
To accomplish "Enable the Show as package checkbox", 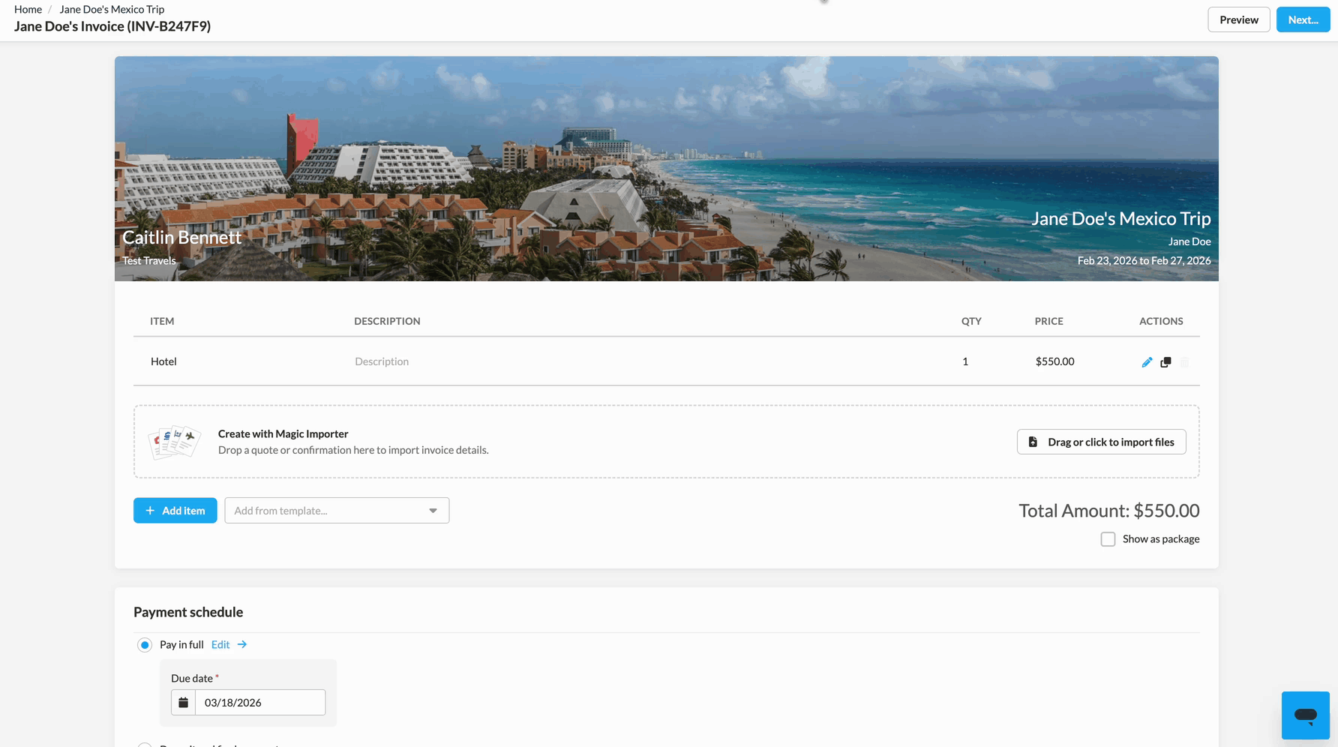I will point(1108,539).
